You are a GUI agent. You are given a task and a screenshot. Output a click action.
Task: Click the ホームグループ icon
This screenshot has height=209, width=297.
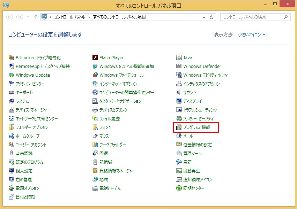12,136
